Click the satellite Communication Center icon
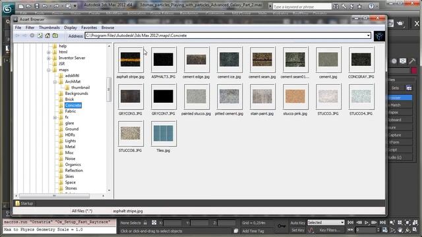The height and width of the screenshot is (237, 422). [x=351, y=7]
